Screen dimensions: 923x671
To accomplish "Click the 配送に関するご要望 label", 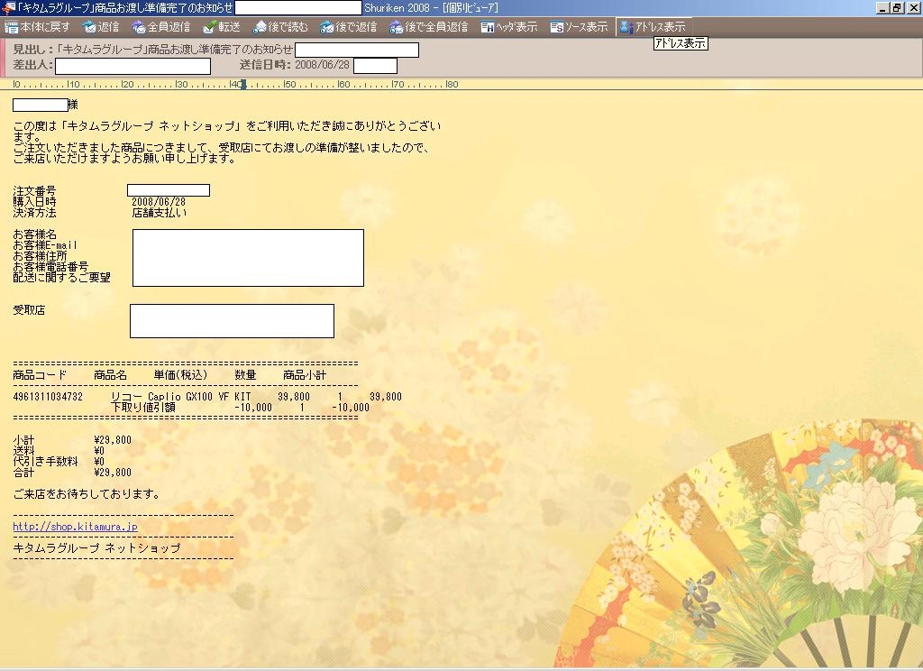I will point(62,277).
